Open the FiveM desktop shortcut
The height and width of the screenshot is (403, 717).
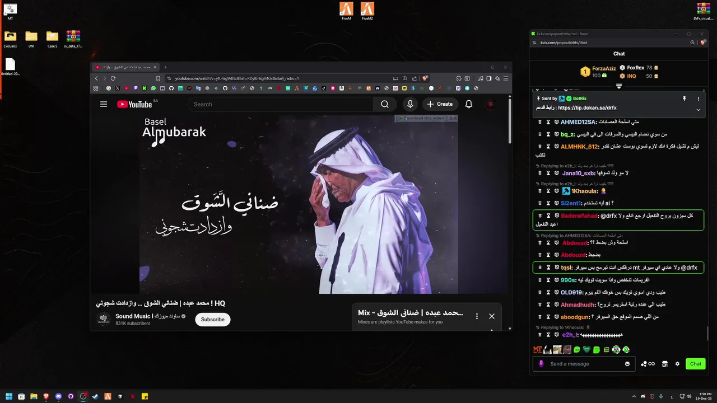(346, 11)
